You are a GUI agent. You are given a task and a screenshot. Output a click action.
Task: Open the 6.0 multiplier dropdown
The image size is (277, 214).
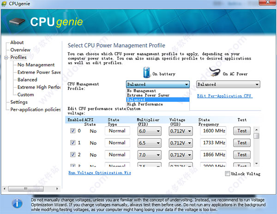tap(149, 131)
